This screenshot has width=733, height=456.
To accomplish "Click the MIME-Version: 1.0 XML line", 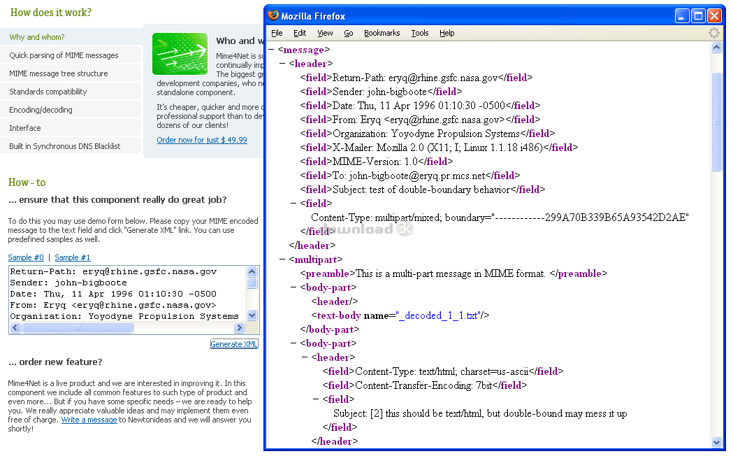I will pos(377,162).
